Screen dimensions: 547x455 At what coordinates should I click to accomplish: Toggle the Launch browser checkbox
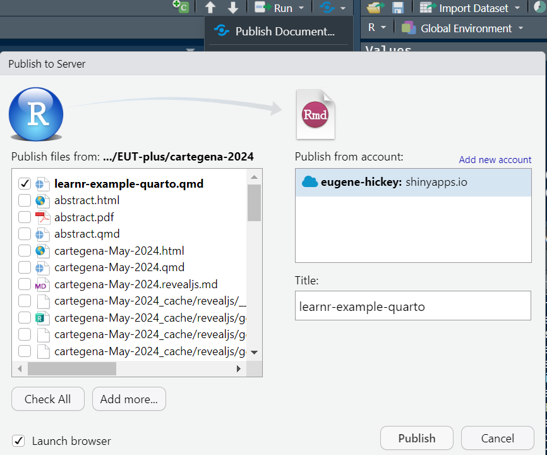click(x=19, y=441)
